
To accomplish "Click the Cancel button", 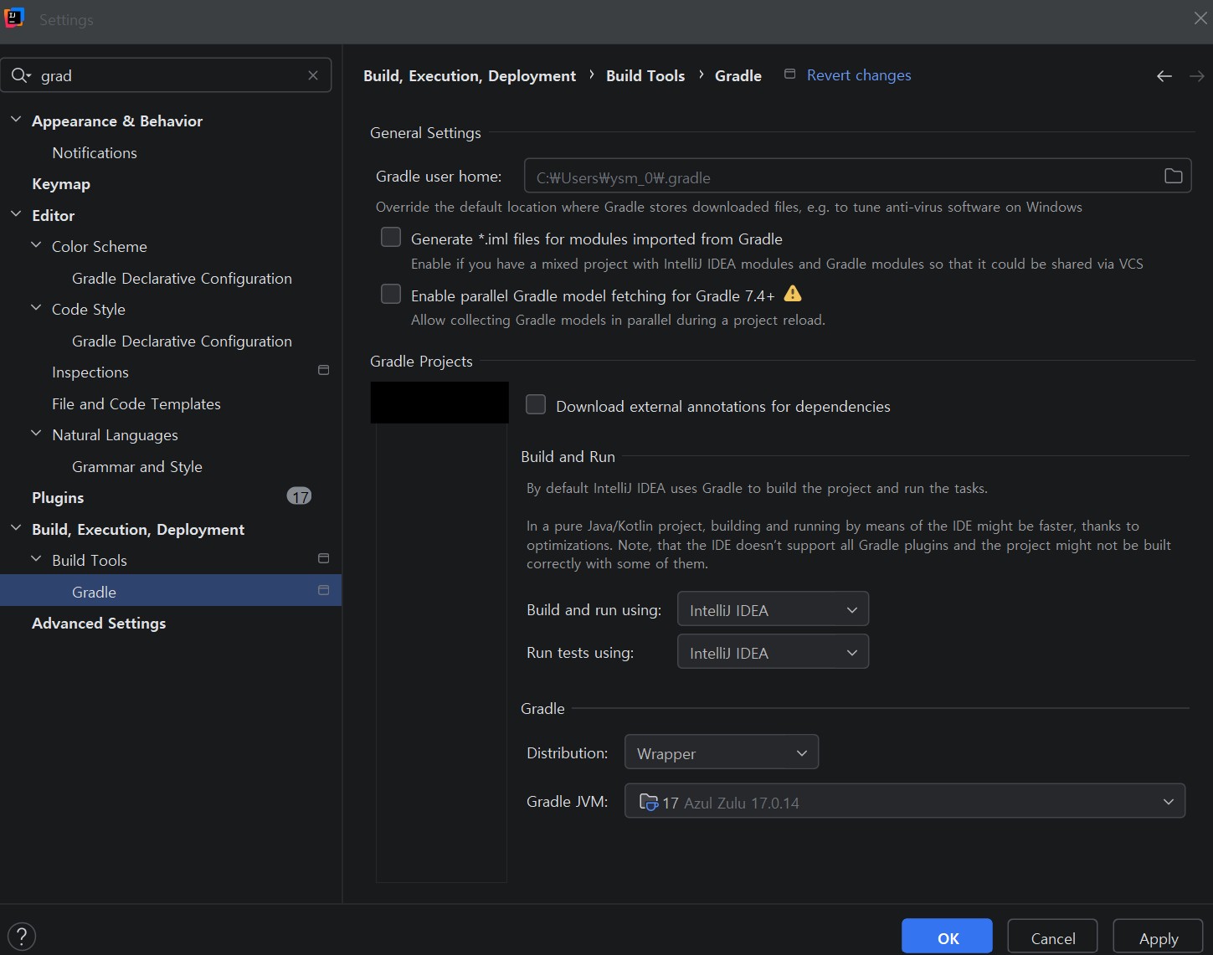I will 1053,937.
